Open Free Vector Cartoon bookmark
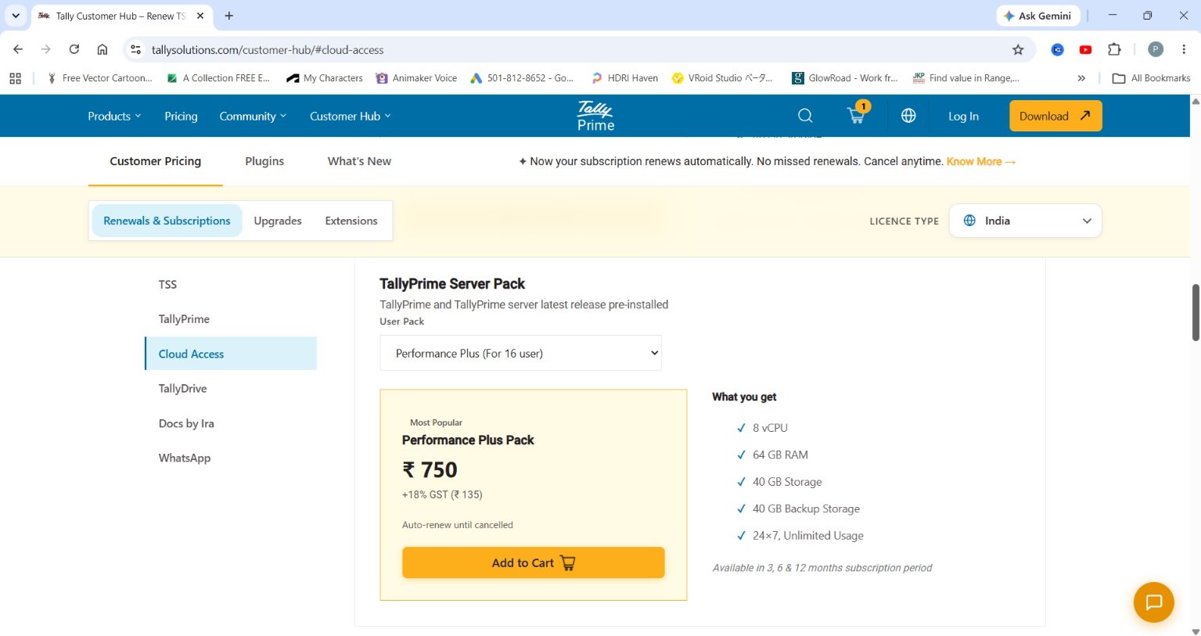The width and height of the screenshot is (1201, 636). tap(100, 78)
